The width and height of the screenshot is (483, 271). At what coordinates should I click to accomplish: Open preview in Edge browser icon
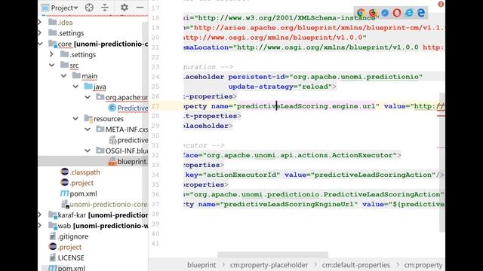tap(421, 13)
